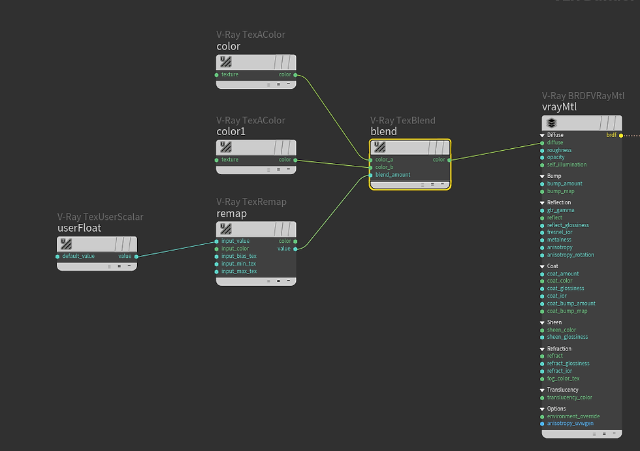Image resolution: width=640 pixels, height=451 pixels.
Task: Click the texture swatch icon on the color1 node
Action: click(225, 146)
